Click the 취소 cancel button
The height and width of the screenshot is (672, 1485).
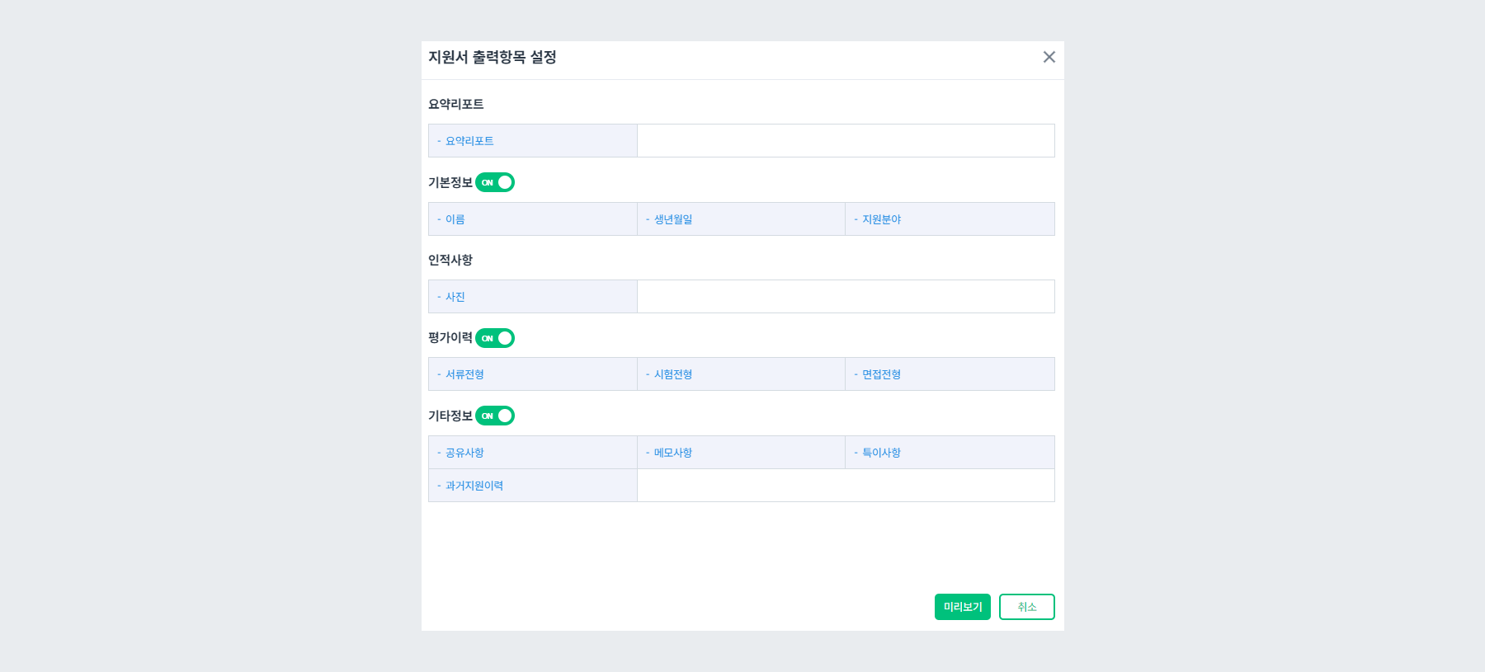[x=1026, y=606]
